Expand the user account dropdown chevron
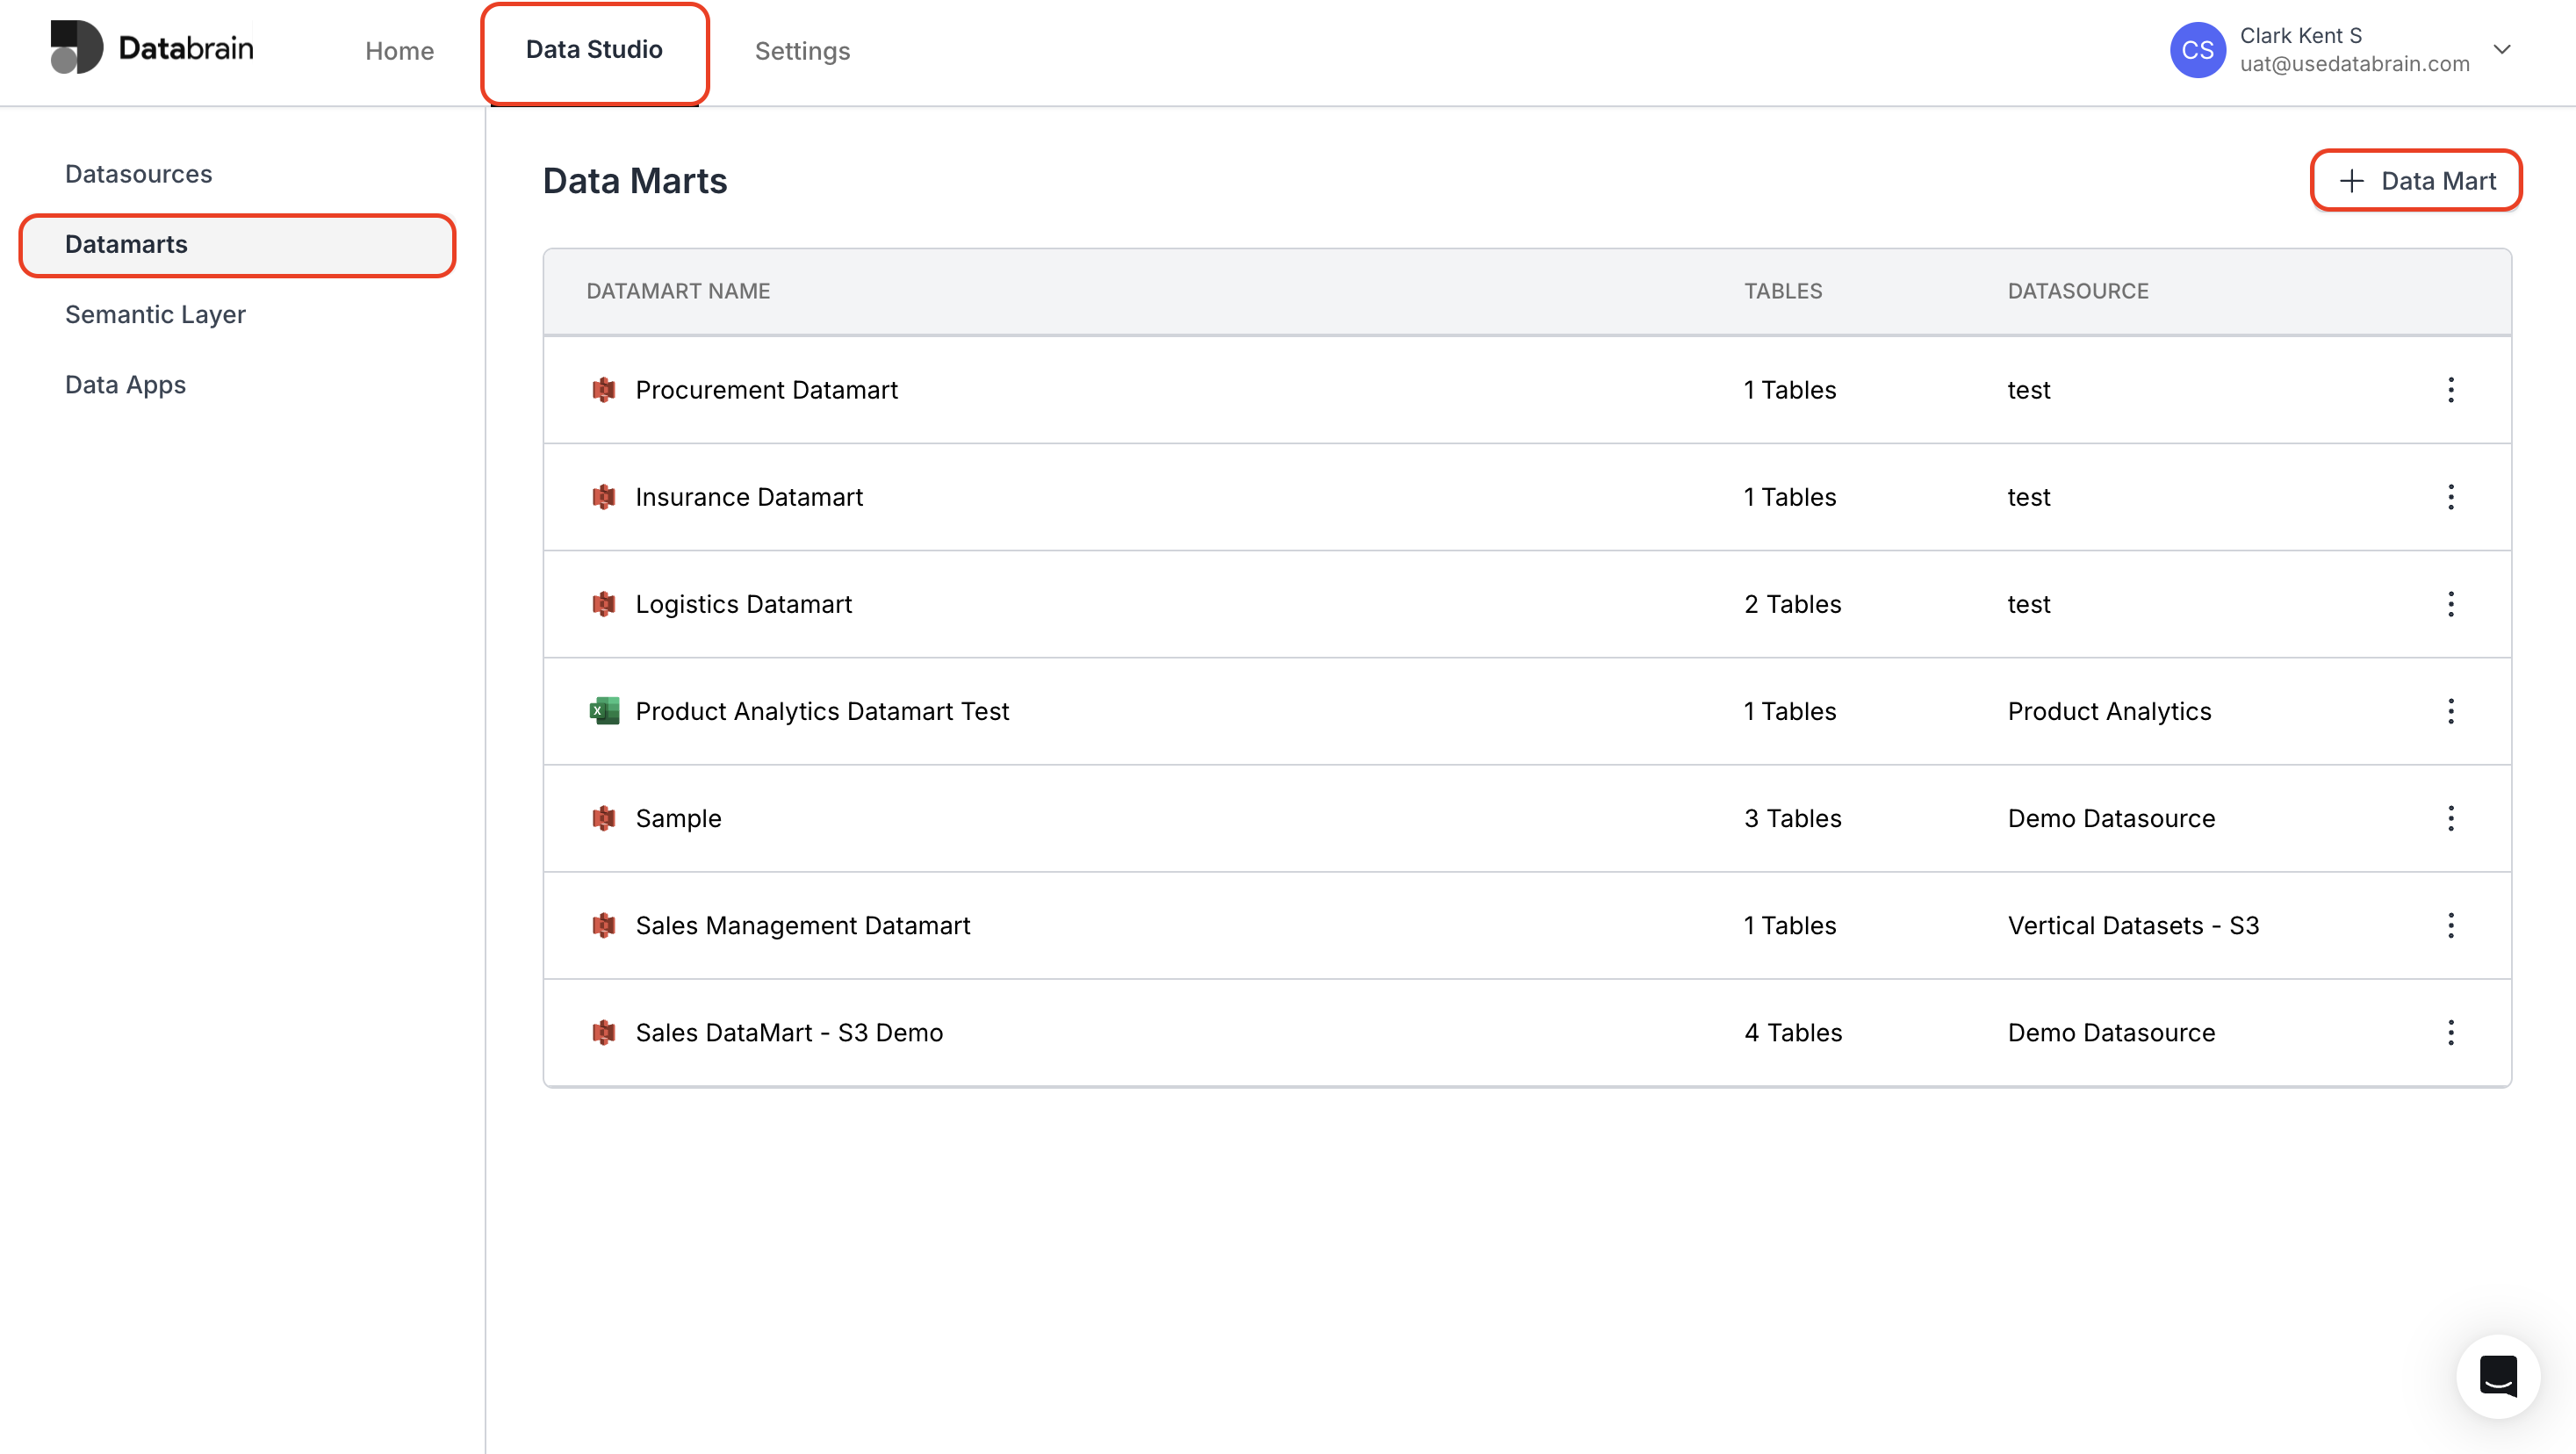Image resolution: width=2576 pixels, height=1454 pixels. [2501, 50]
